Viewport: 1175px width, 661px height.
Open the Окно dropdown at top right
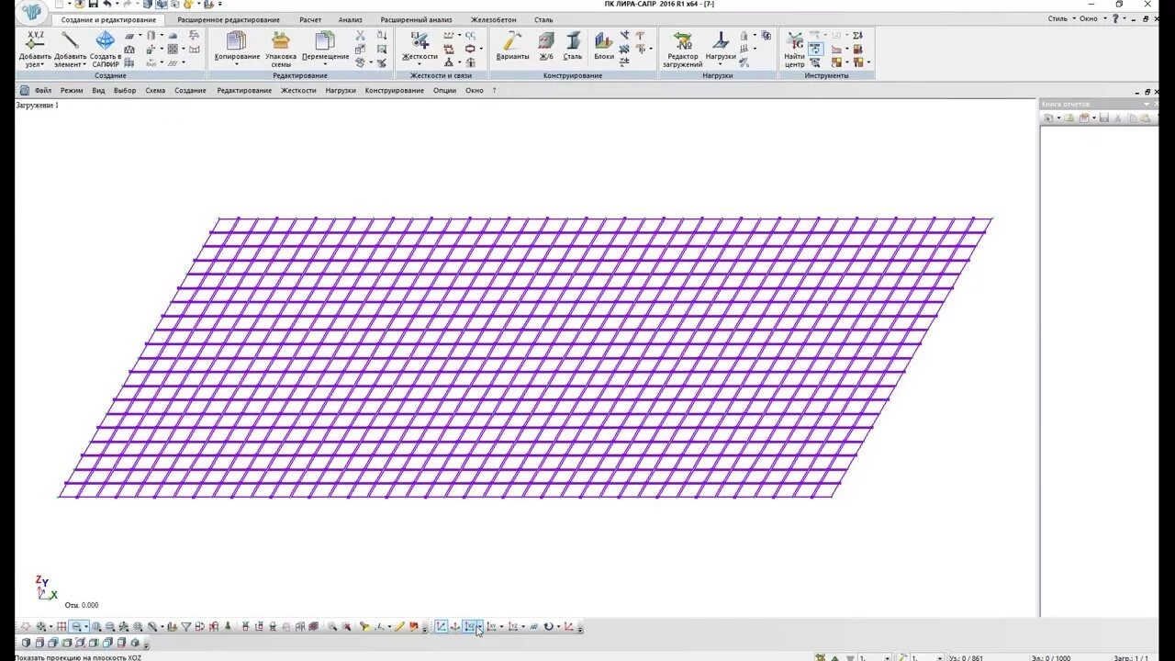click(1091, 18)
